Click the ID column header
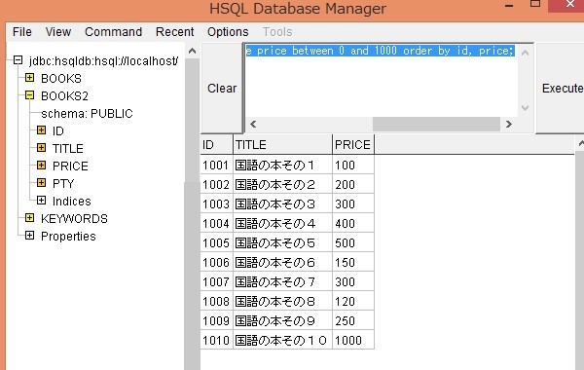 (x=217, y=144)
